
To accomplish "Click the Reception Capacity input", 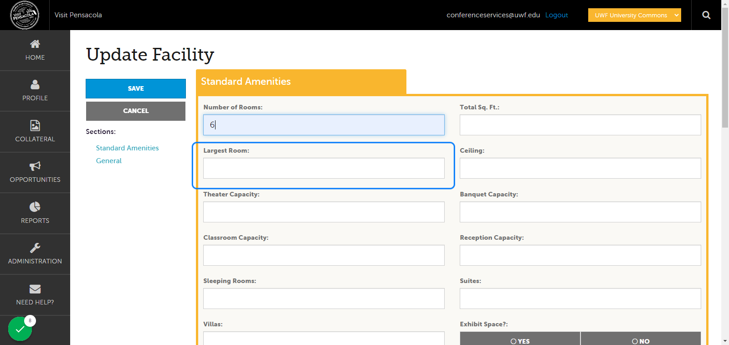I will coord(580,255).
